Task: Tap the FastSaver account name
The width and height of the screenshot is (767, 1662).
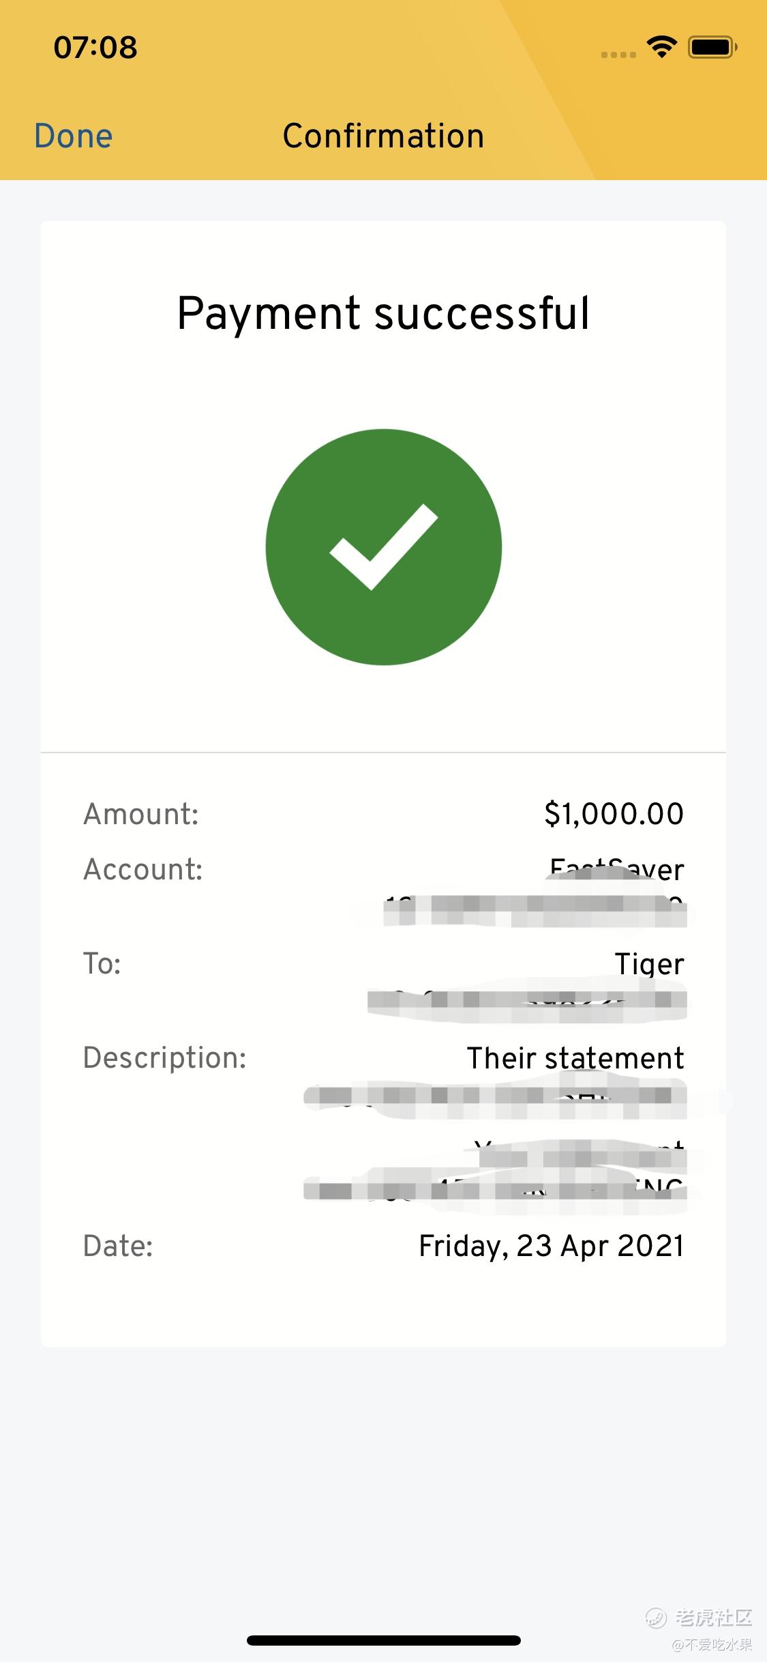Action: coord(617,869)
